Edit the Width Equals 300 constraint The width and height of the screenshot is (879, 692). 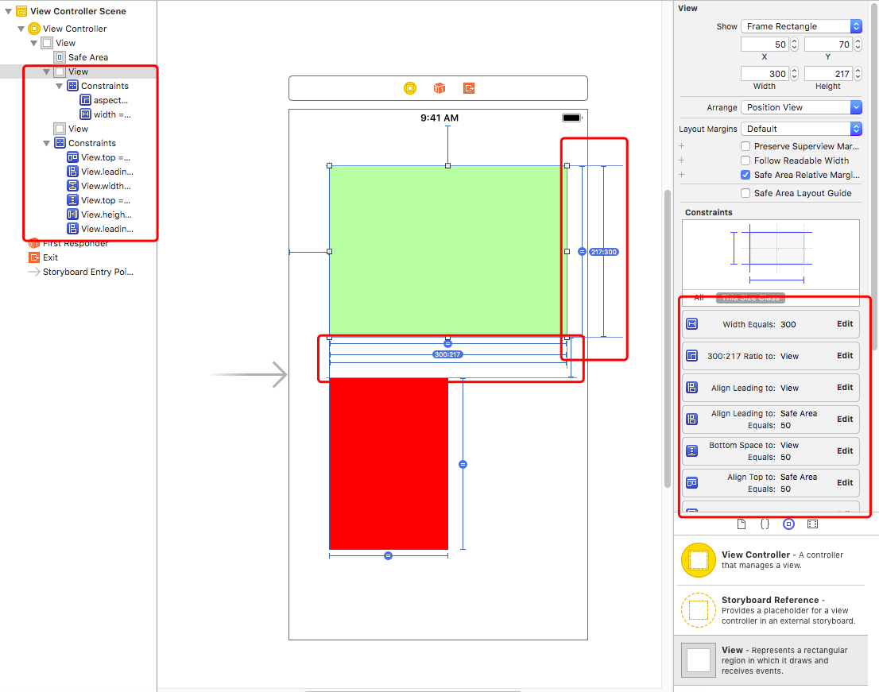pyautogui.click(x=845, y=324)
